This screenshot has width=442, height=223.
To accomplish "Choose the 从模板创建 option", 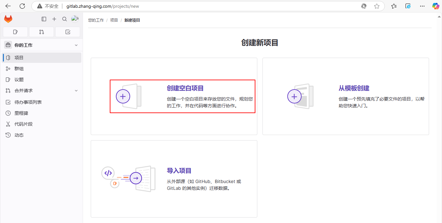I will click(x=354, y=88).
